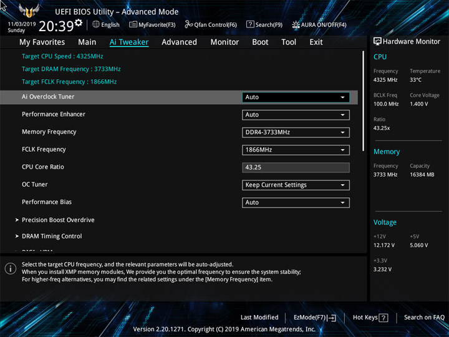Click the 4325 MHz CPU frequency value
449x337 pixels.
pos(385,80)
